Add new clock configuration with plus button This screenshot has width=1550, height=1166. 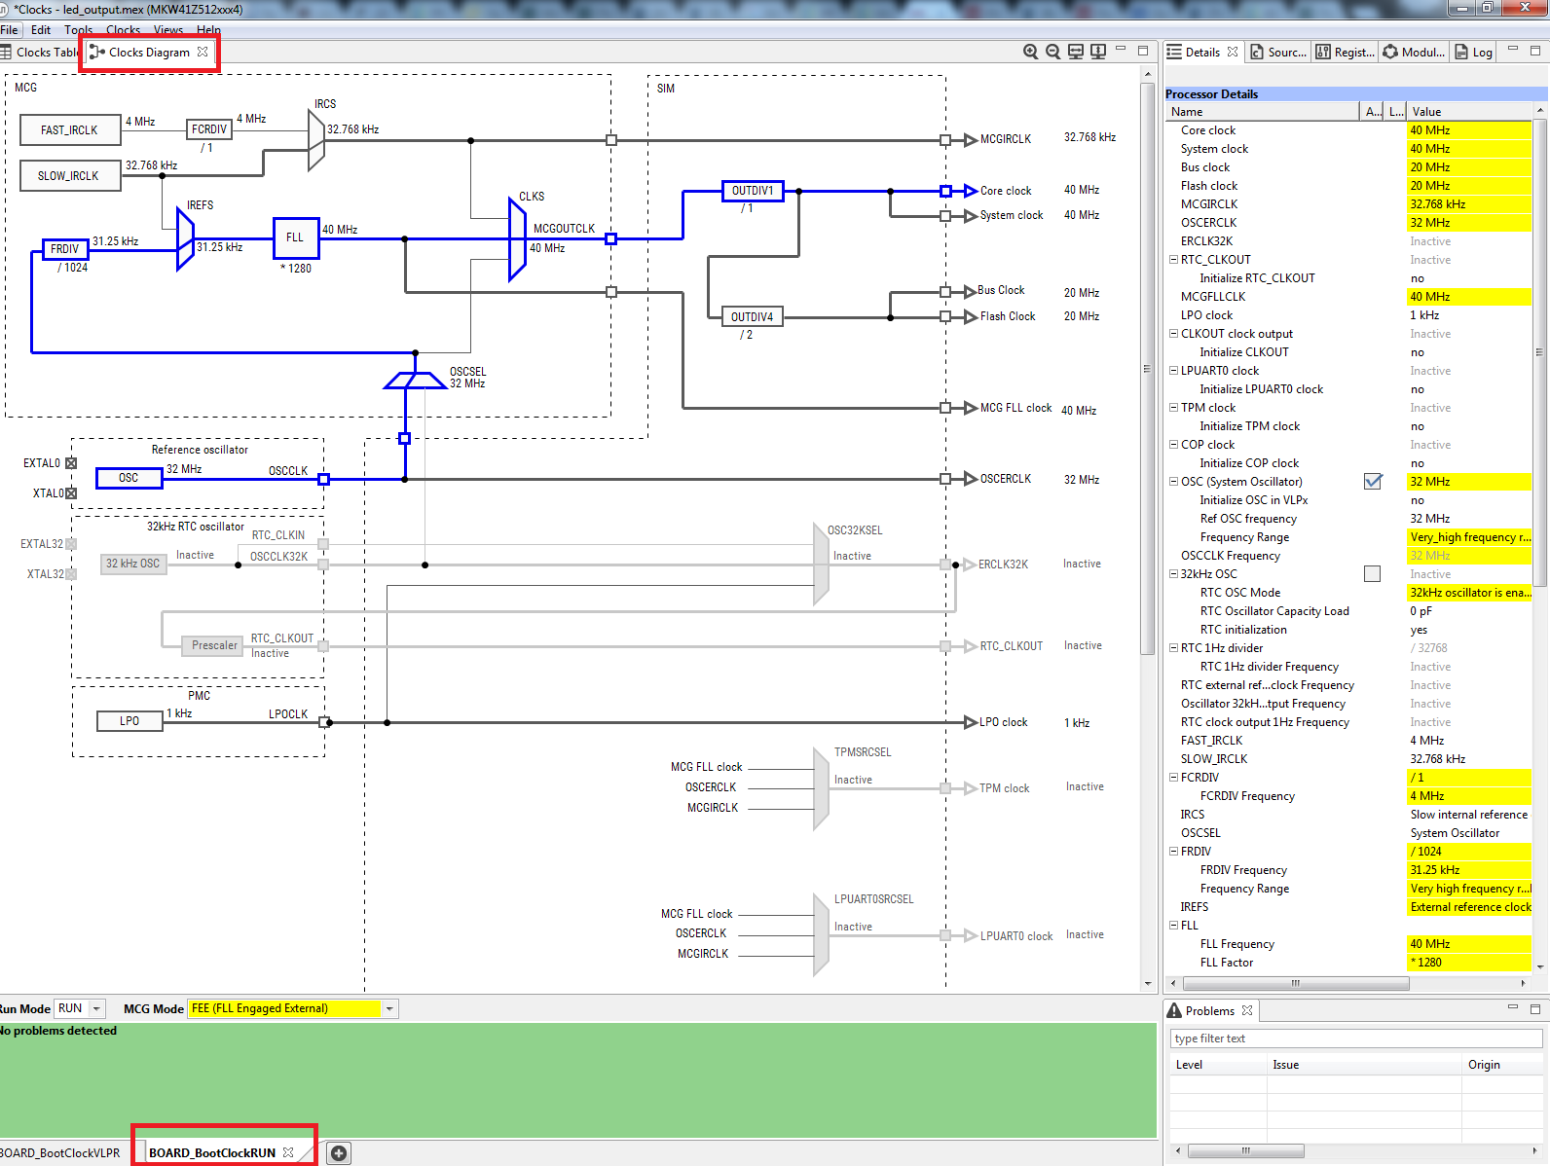tap(339, 1153)
